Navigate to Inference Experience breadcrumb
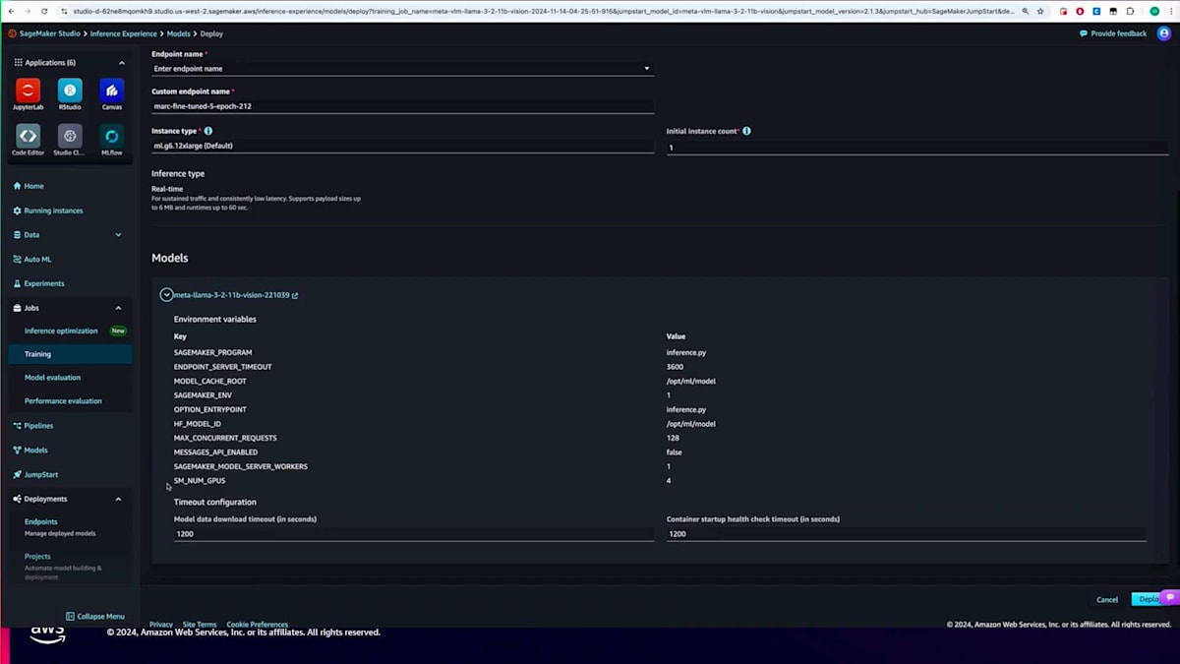Image resolution: width=1180 pixels, height=664 pixels. click(122, 33)
